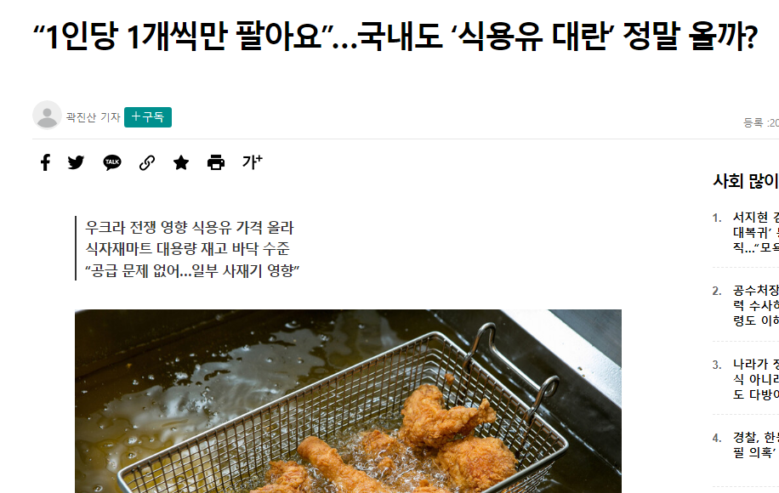
Task: Share through KakaoTalk bubble icon
Action: (x=111, y=162)
